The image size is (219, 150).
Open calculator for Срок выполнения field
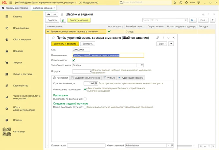coord(96,84)
